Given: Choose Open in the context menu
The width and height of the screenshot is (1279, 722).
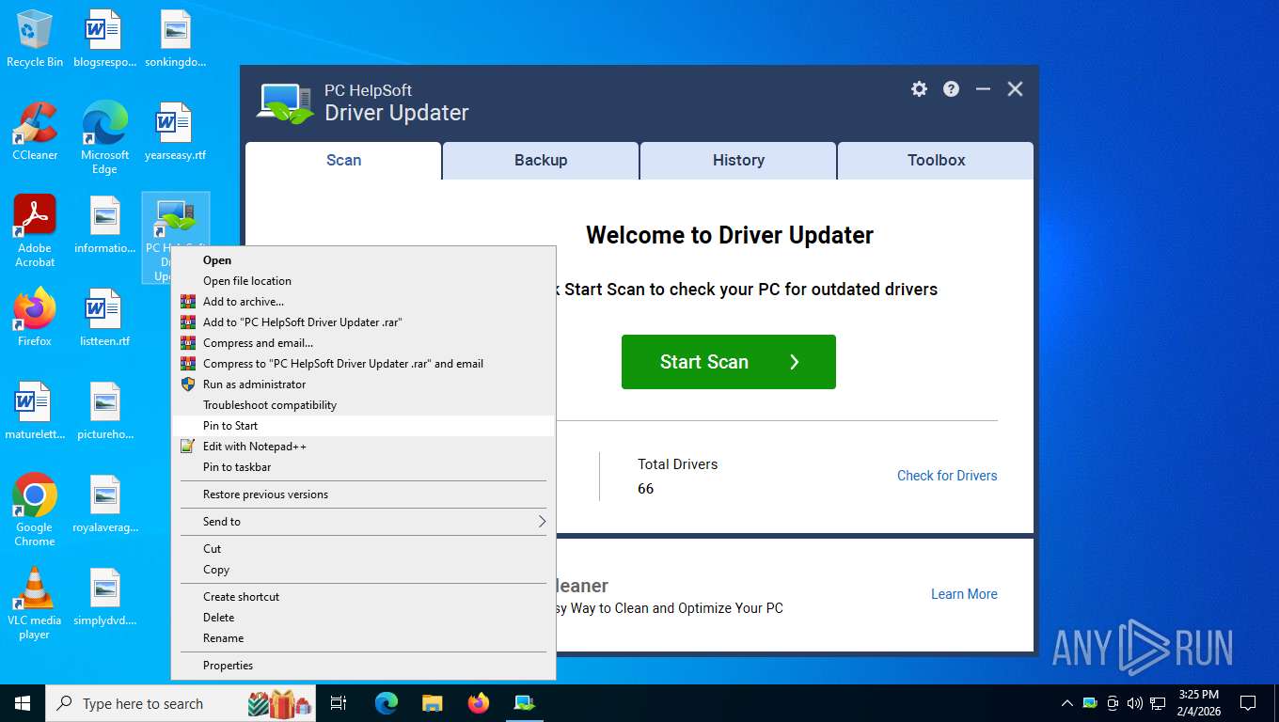Looking at the screenshot, I should pyautogui.click(x=363, y=260).
